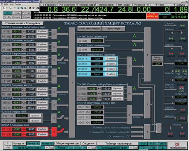Viewport: 189px width, 151px height.
Task: Open the Файл menu
Action: tap(6, 4)
